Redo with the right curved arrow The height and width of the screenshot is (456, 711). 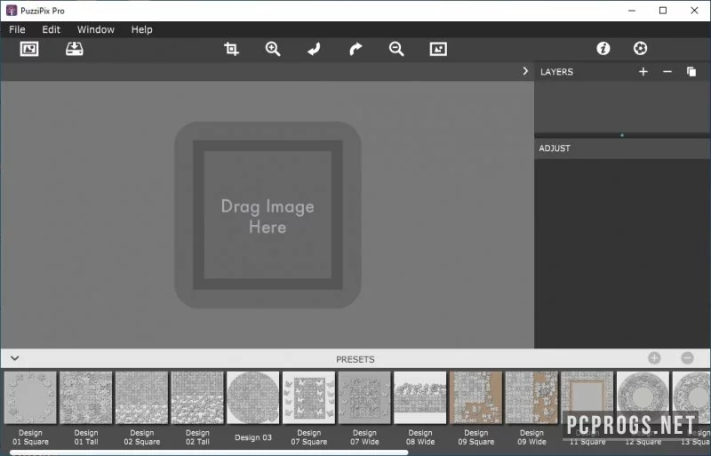coord(355,49)
